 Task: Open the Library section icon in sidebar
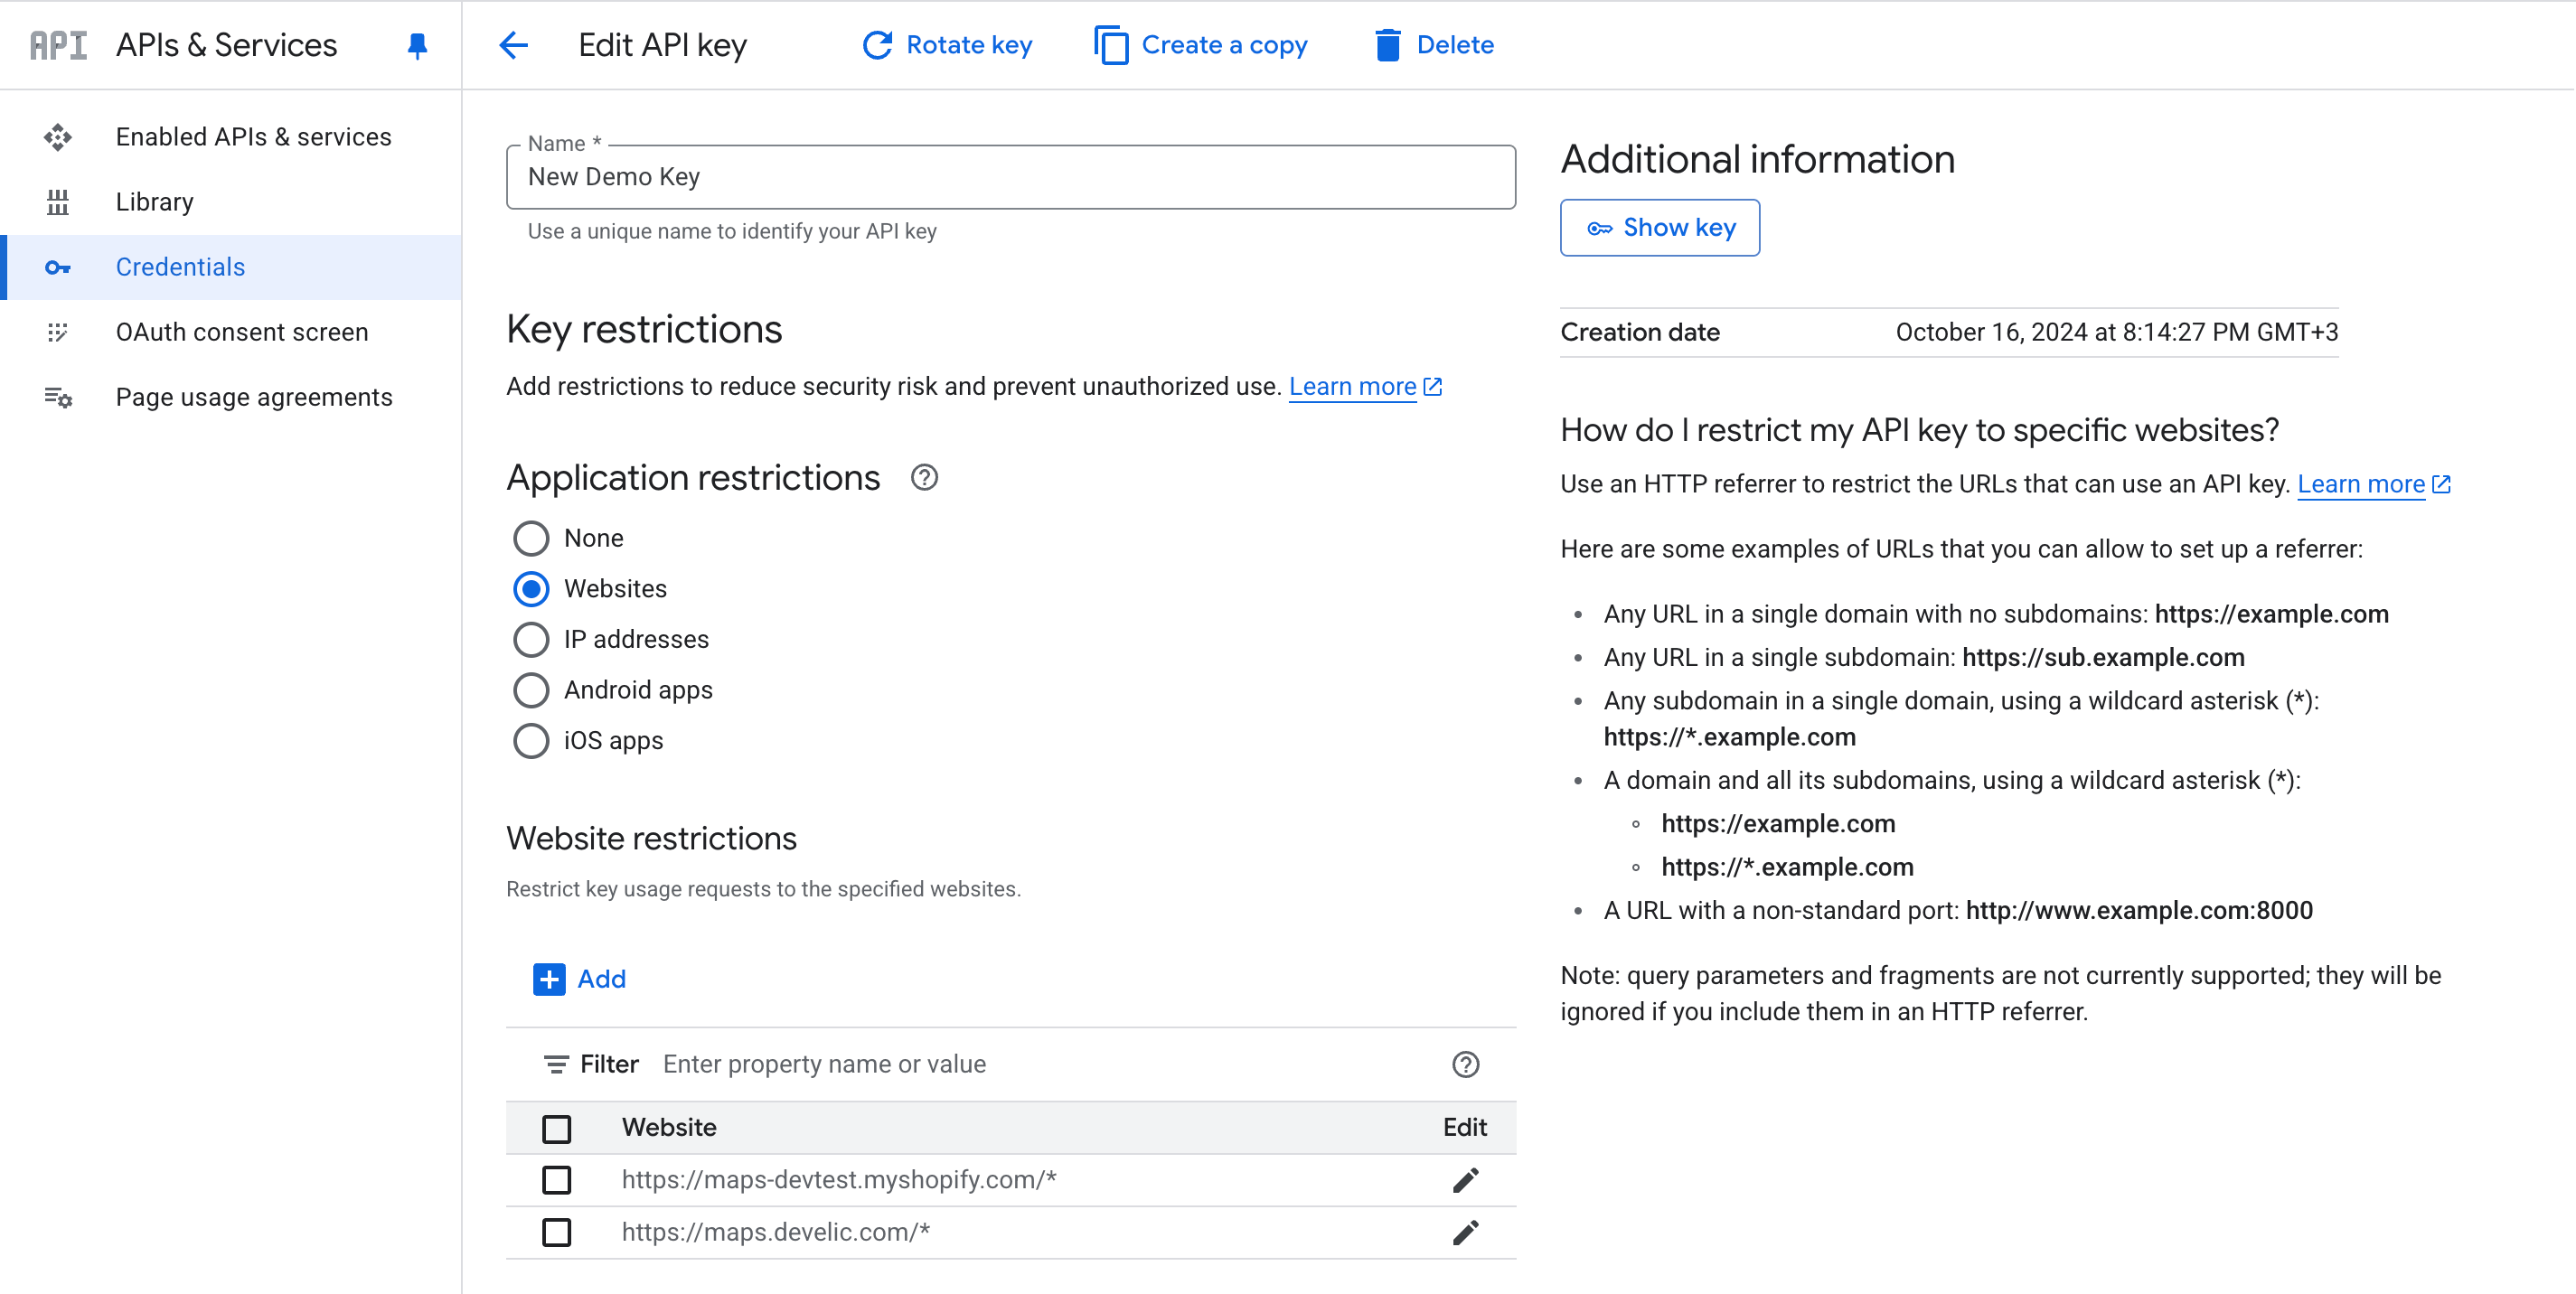[59, 201]
